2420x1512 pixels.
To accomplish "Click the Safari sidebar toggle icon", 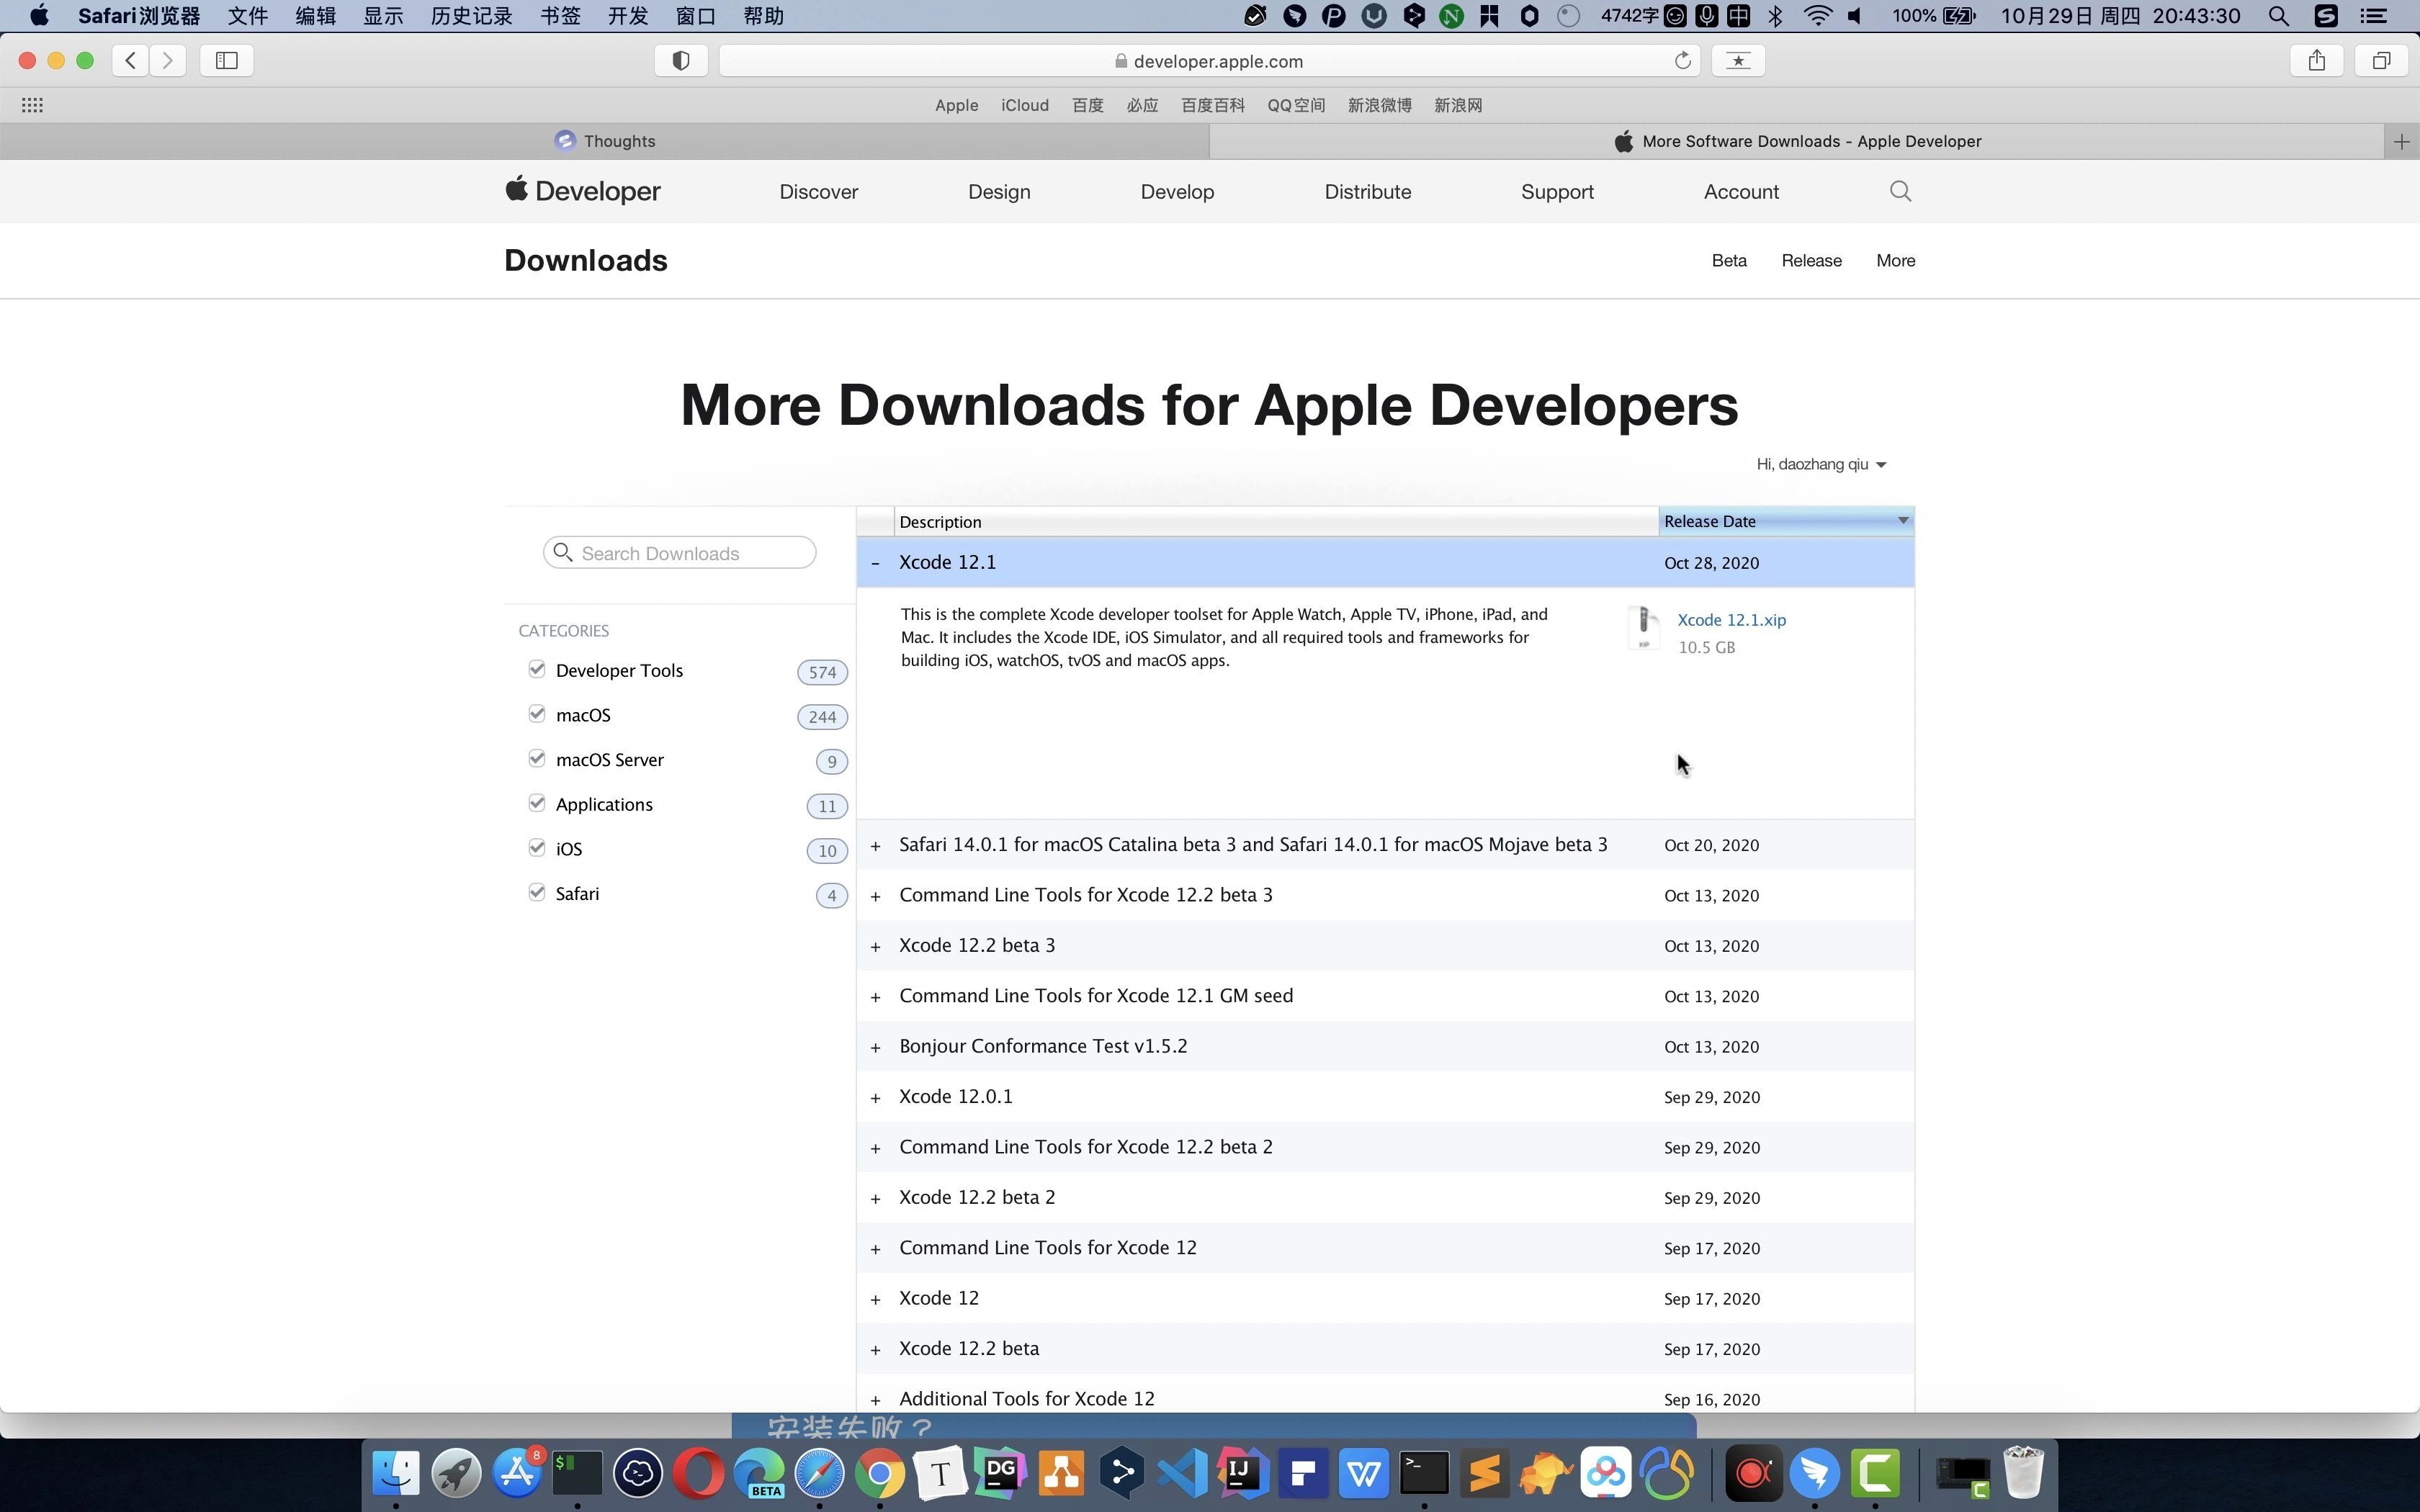I will click(227, 61).
